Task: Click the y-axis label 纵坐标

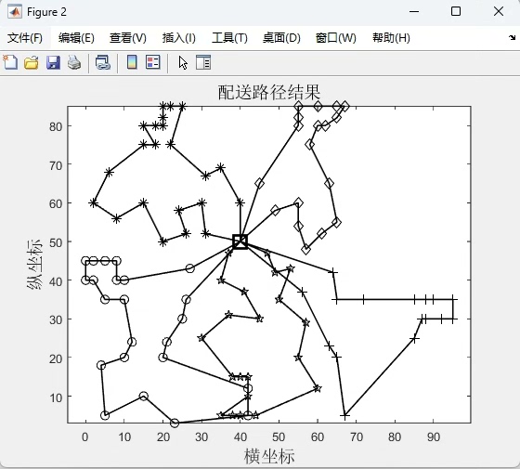Action: click(x=35, y=264)
